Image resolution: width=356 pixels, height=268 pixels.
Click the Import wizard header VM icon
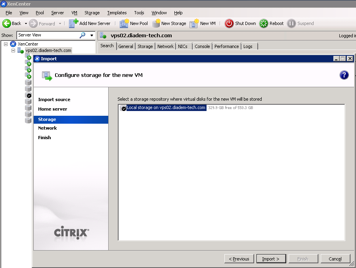pos(47,76)
